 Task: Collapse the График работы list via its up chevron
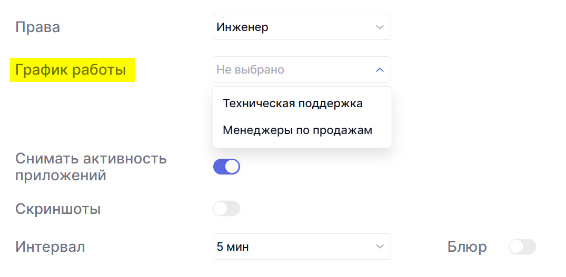380,70
